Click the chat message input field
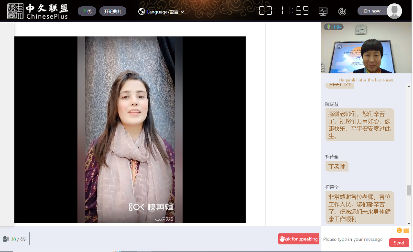 coord(354,239)
